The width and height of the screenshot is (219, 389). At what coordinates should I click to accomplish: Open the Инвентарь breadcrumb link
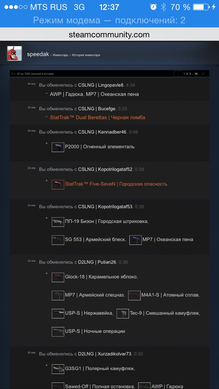[x=61, y=55]
